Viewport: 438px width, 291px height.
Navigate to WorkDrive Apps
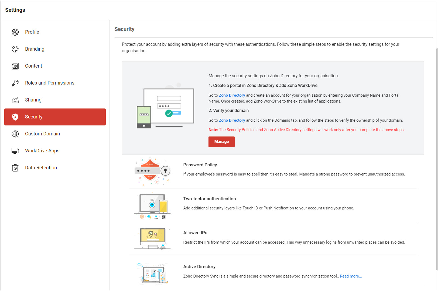(55, 151)
